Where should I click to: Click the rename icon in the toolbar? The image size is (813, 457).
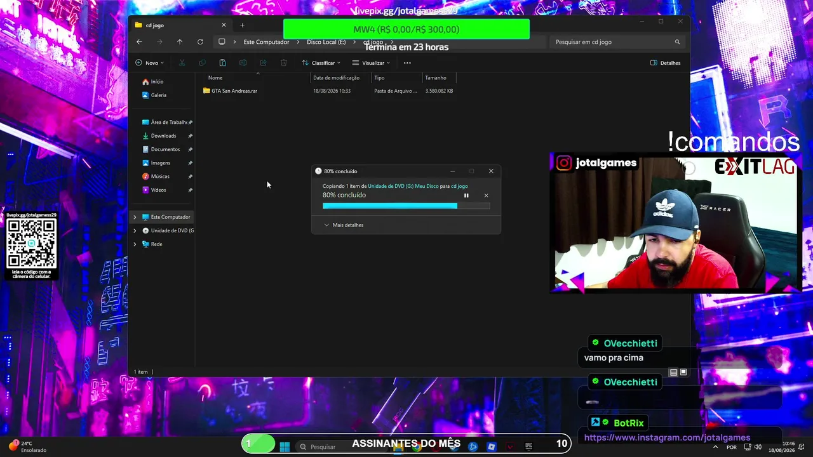tap(243, 63)
